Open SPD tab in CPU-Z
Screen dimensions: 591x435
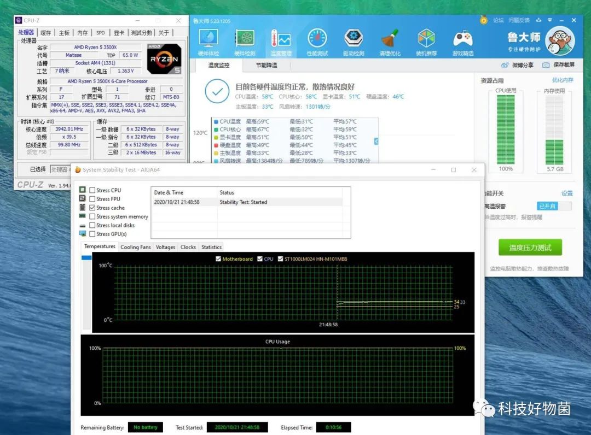(100, 33)
